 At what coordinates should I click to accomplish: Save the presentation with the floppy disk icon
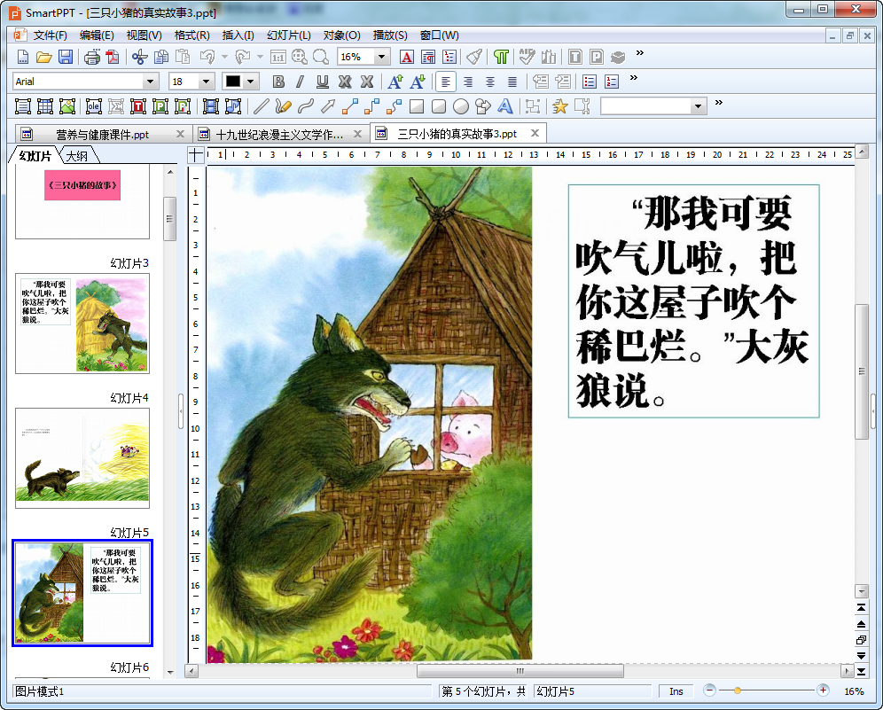[66, 57]
